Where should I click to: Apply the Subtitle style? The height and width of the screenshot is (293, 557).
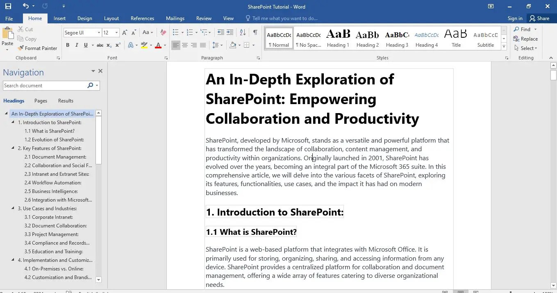pyautogui.click(x=485, y=39)
